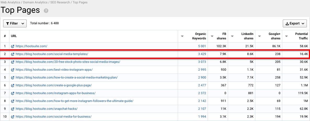The width and height of the screenshot is (310, 121).
Task: Select LinkedIn shares value 881
Action: (x=251, y=93)
